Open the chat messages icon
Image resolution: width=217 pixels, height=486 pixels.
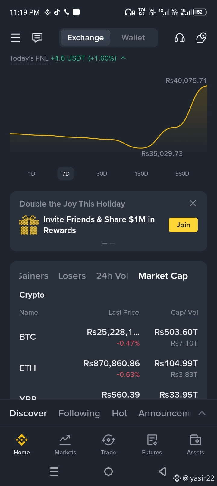[37, 38]
